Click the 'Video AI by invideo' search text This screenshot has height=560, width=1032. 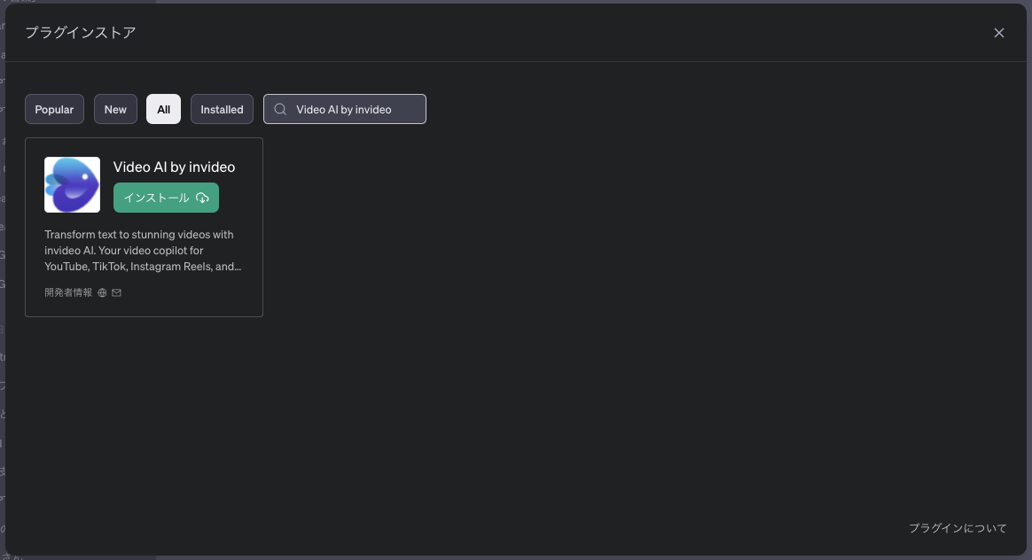coord(343,109)
